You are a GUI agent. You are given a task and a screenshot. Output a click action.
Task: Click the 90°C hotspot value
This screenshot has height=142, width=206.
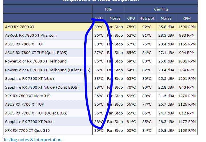147,87
